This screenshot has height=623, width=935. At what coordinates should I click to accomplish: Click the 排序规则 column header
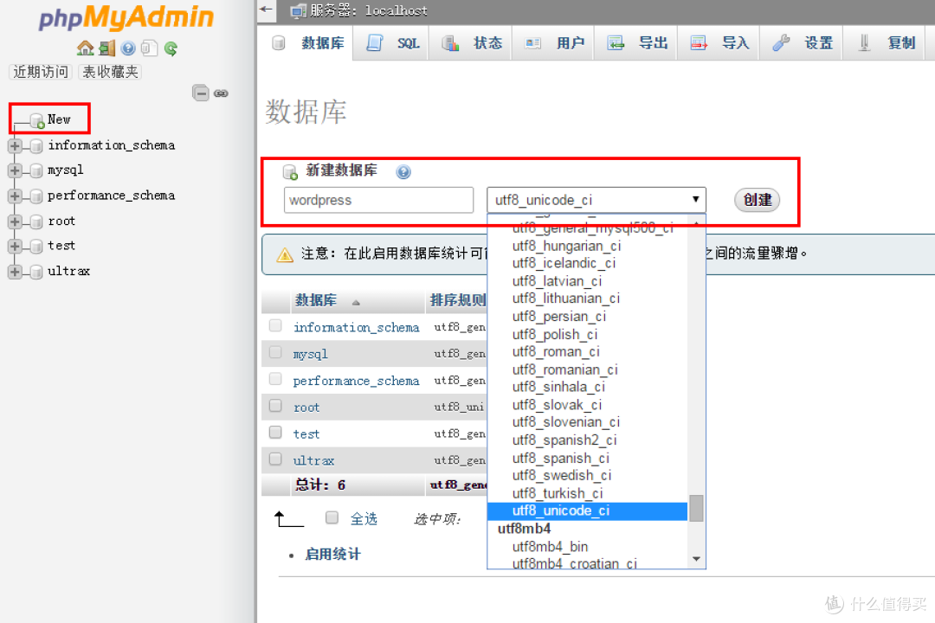click(x=457, y=300)
